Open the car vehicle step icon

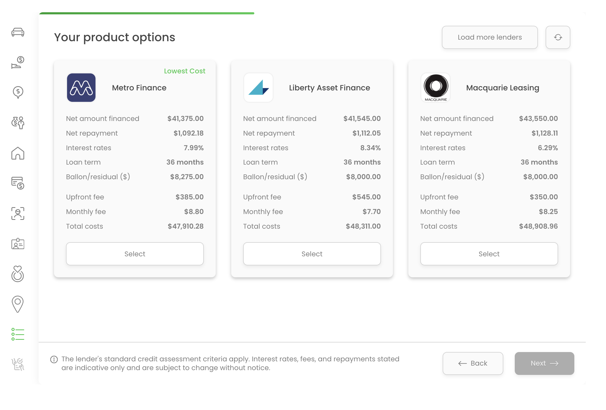[18, 32]
